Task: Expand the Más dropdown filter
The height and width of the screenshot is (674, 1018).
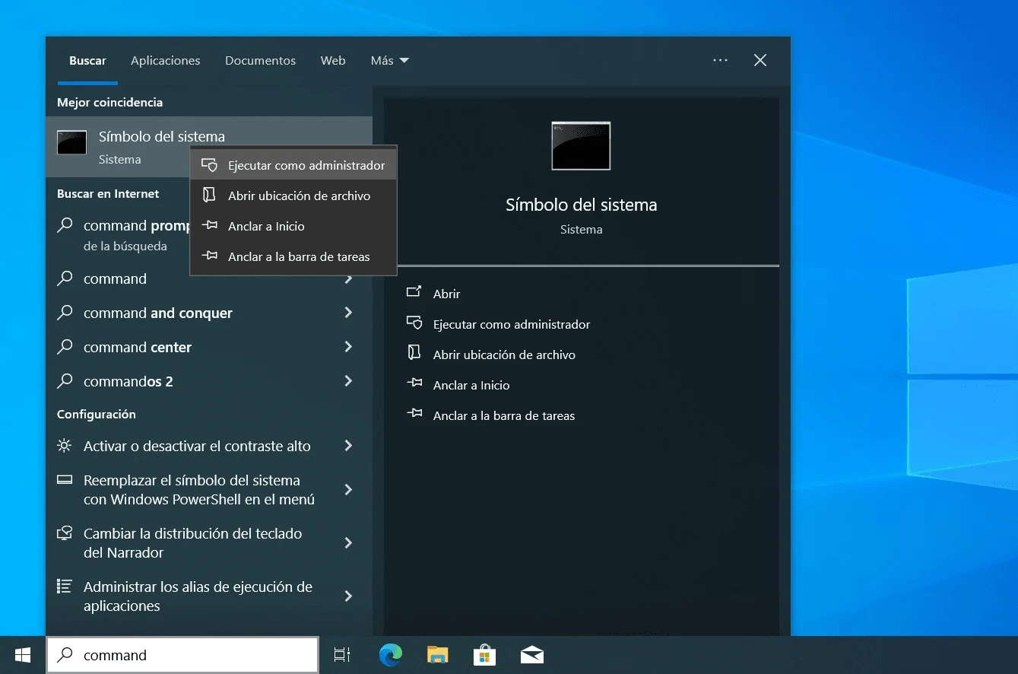Action: (389, 61)
